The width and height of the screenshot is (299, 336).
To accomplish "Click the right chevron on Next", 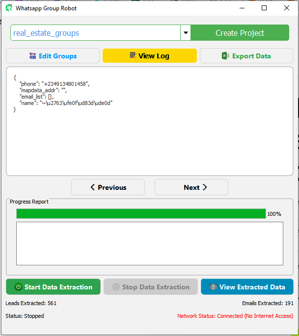I will point(205,187).
